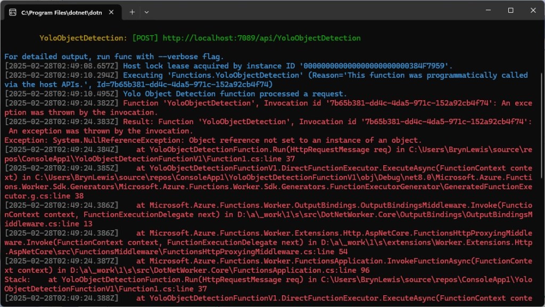The height and width of the screenshot is (307, 545).
Task: Open the localhost:7089 YoloObjectDetection URL
Action: 261,38
